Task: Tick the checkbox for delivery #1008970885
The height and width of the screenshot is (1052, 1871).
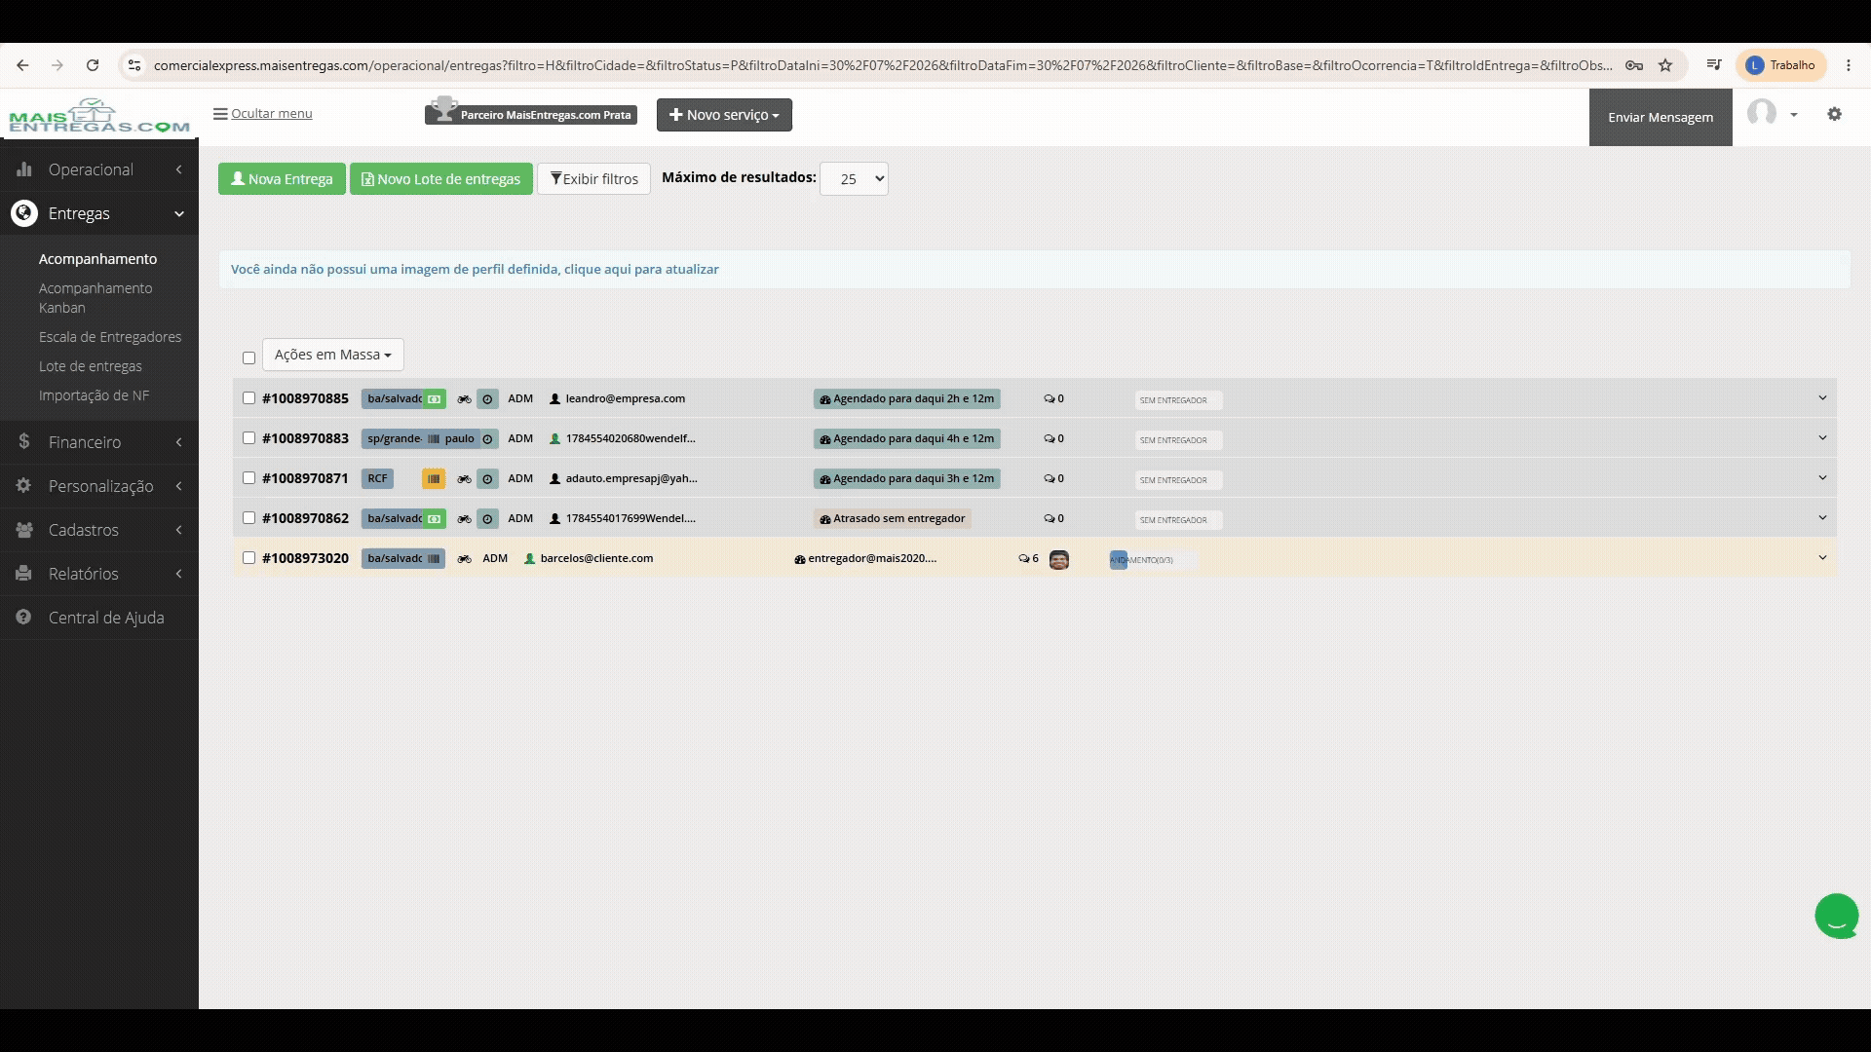Action: pos(248,398)
